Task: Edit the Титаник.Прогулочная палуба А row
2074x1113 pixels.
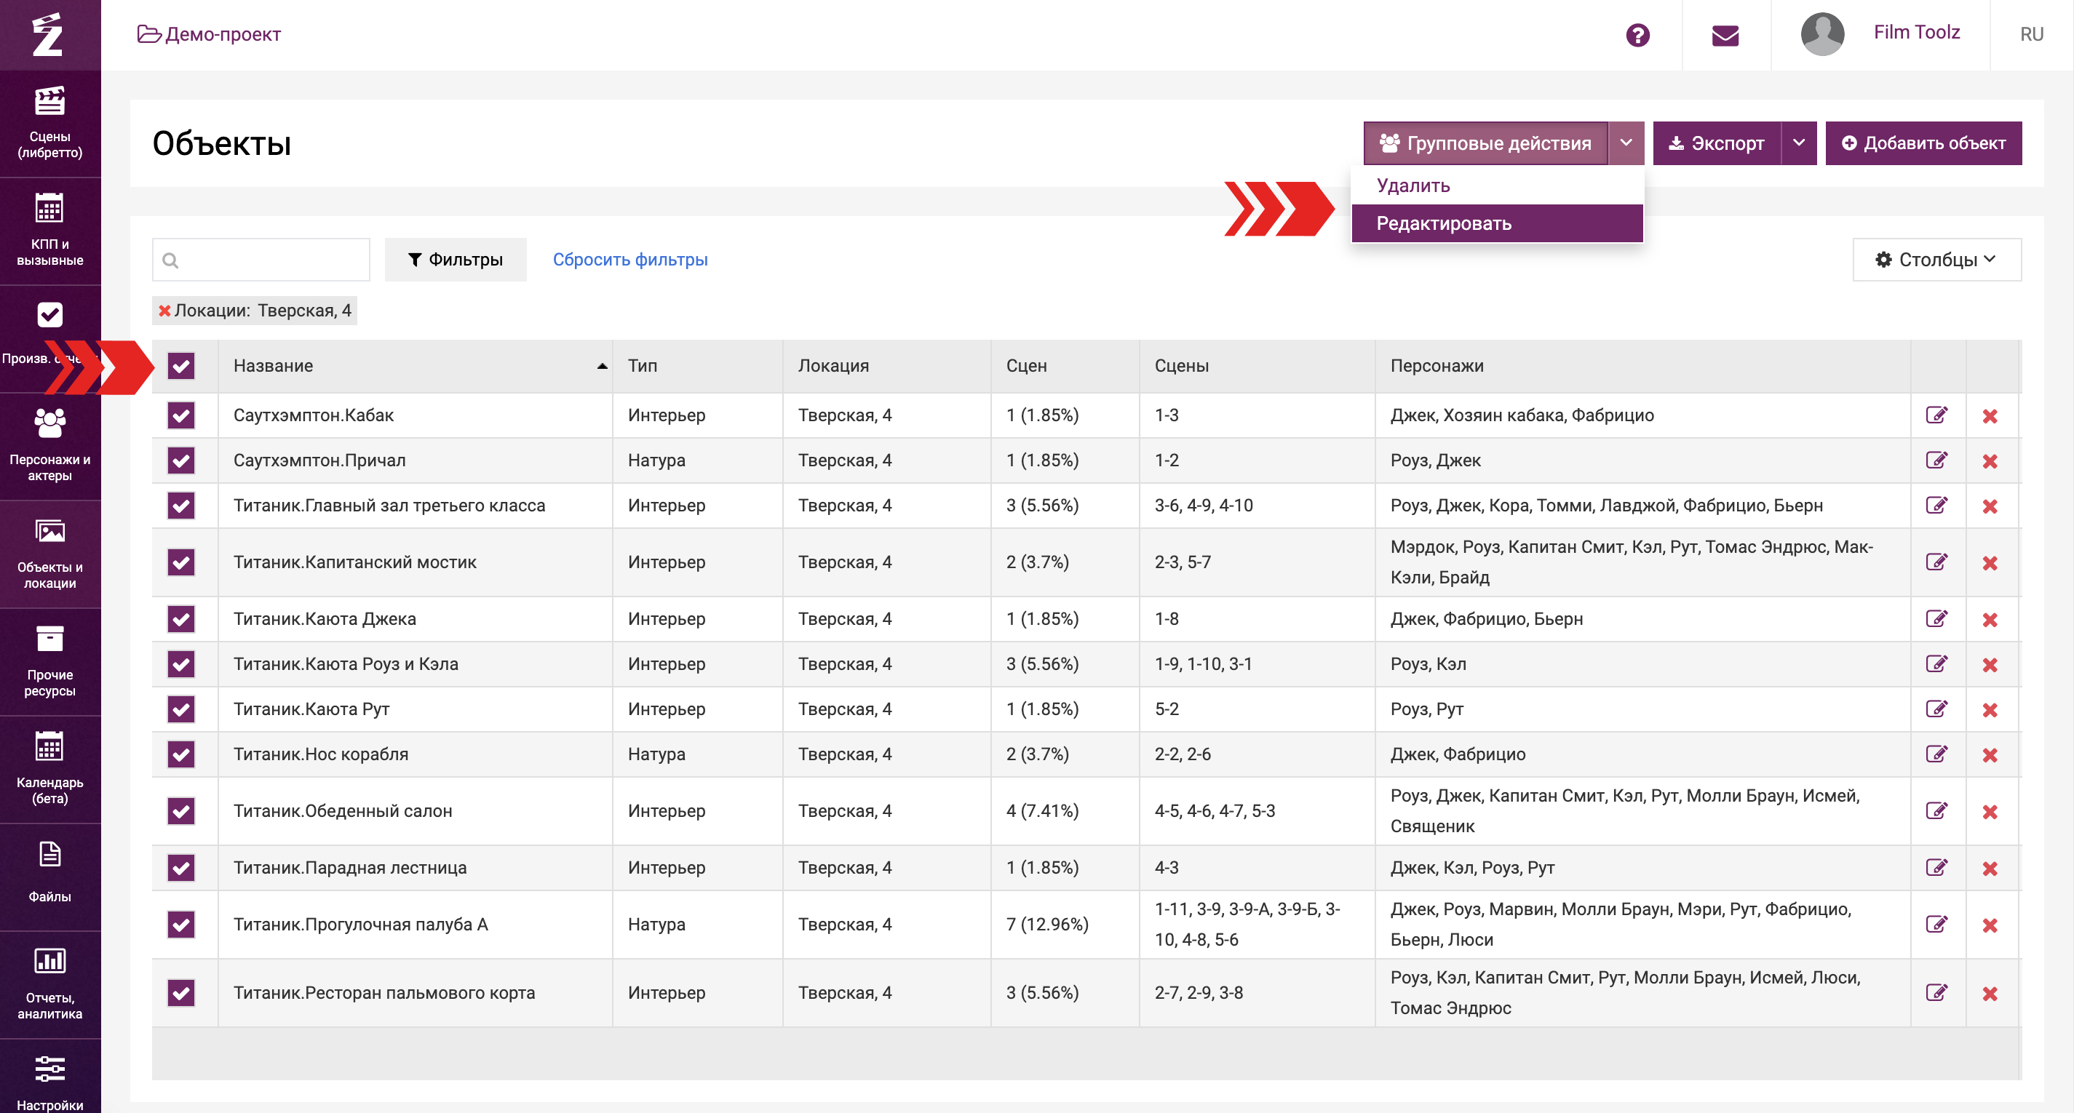Action: (x=1936, y=924)
